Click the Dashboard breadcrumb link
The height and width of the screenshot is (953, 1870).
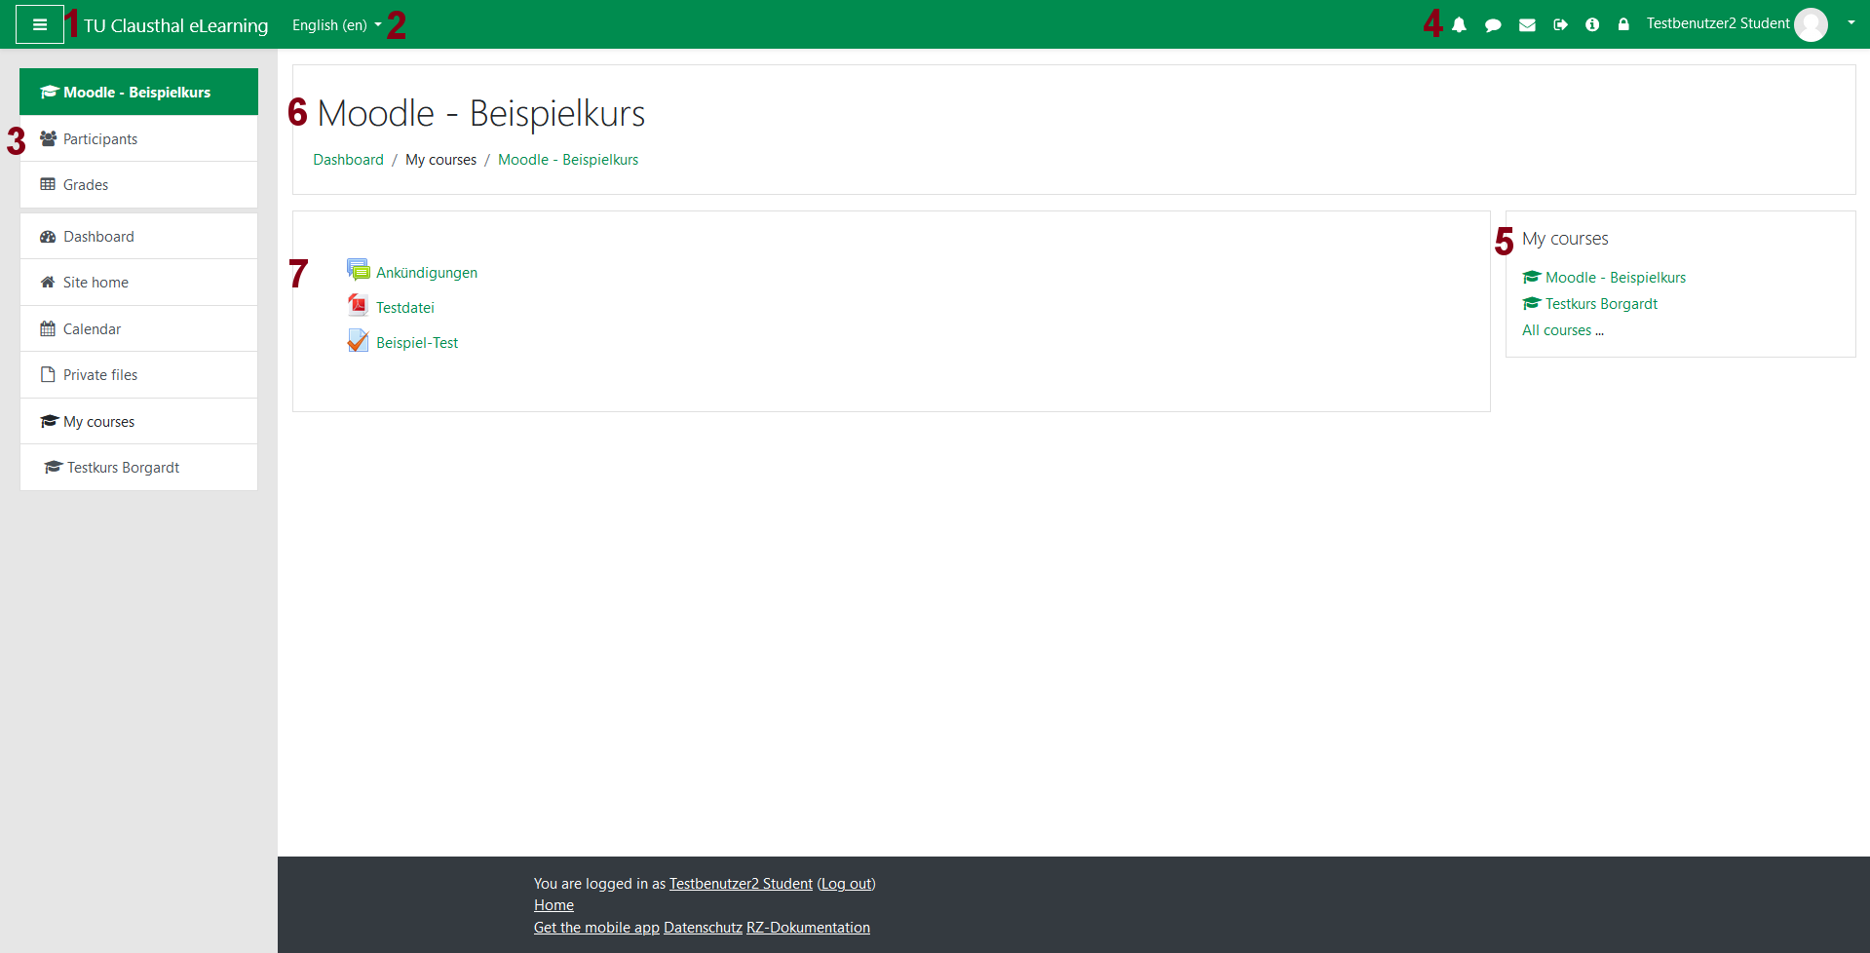[348, 160]
